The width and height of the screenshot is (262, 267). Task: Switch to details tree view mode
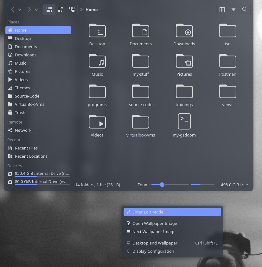click(72, 10)
